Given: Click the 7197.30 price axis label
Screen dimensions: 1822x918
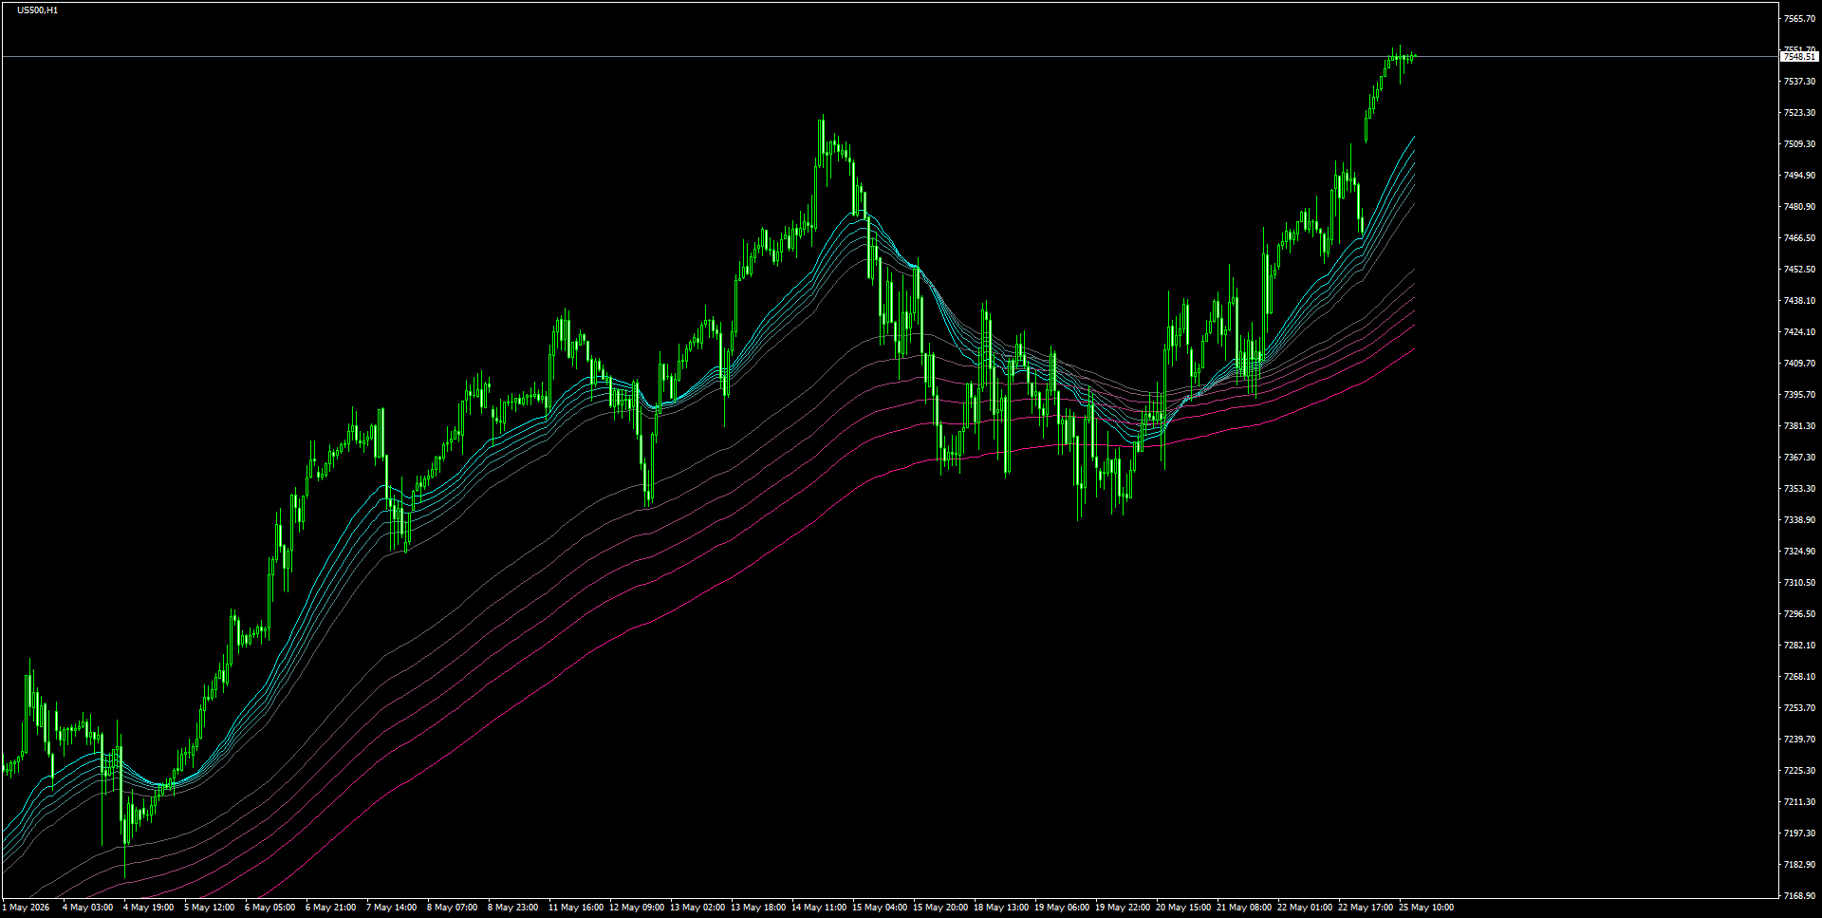Looking at the screenshot, I should tap(1799, 834).
